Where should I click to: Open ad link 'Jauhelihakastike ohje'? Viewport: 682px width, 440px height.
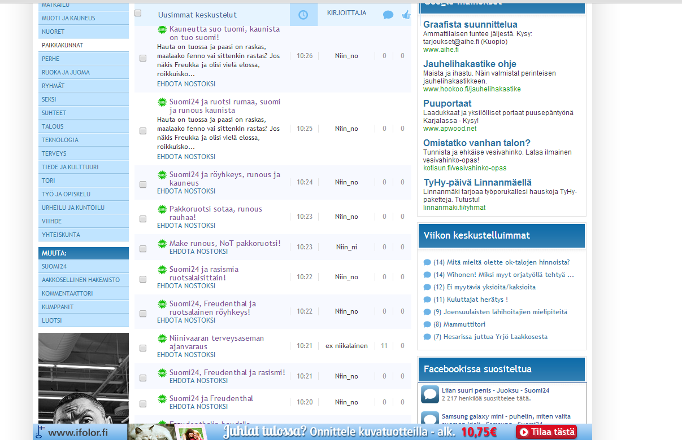(470, 64)
